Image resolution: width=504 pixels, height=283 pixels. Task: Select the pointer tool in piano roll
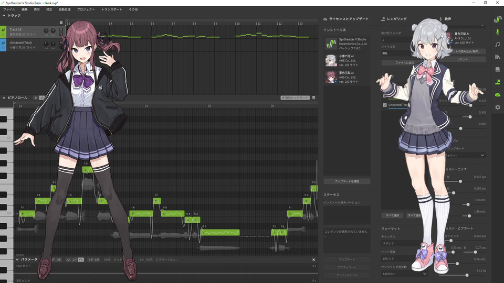(x=36, y=98)
